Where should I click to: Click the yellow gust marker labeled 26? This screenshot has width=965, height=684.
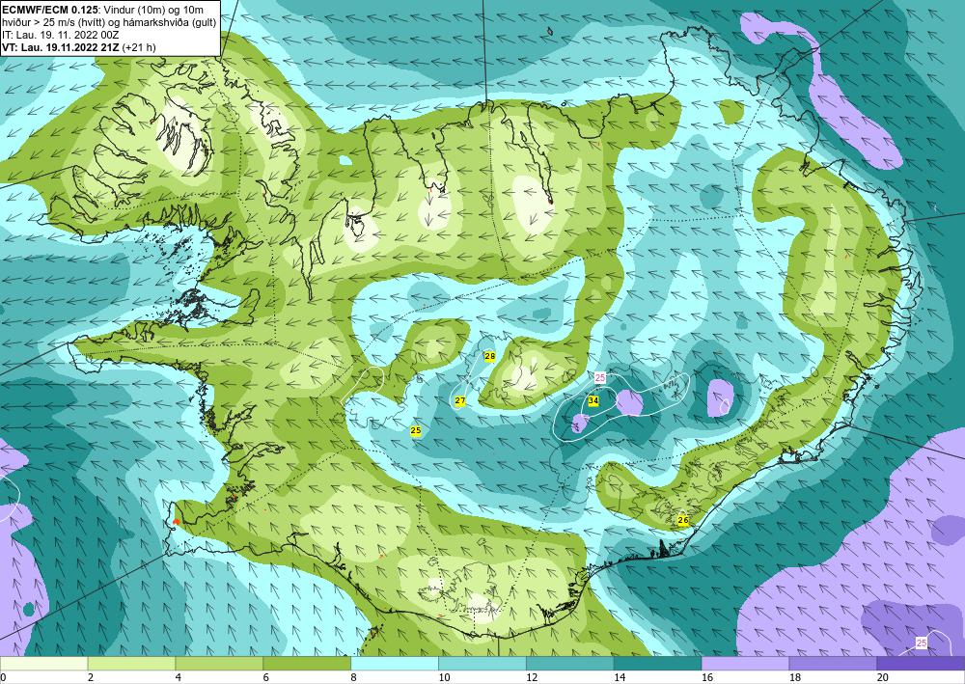[x=683, y=520]
